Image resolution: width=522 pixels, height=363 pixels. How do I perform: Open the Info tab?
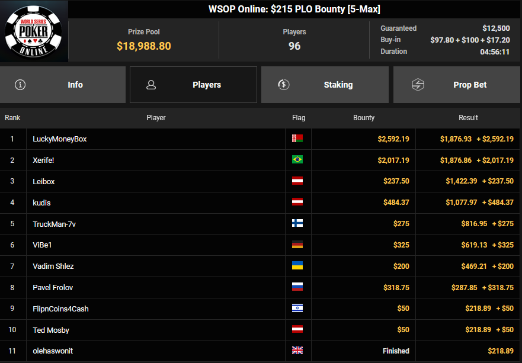63,85
